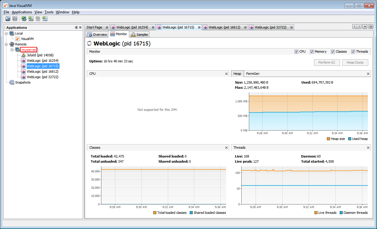Image resolution: width=377 pixels, height=229 pixels.
Task: Open the Tools menu
Action: [49, 12]
